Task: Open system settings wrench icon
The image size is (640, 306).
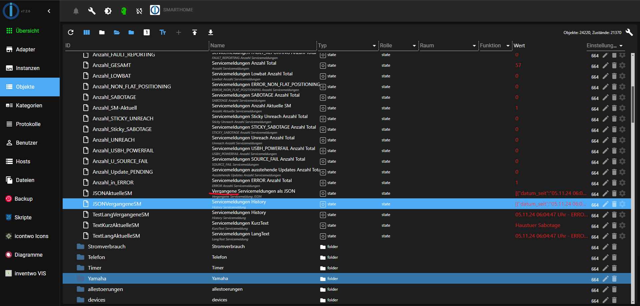Action: pyautogui.click(x=92, y=11)
